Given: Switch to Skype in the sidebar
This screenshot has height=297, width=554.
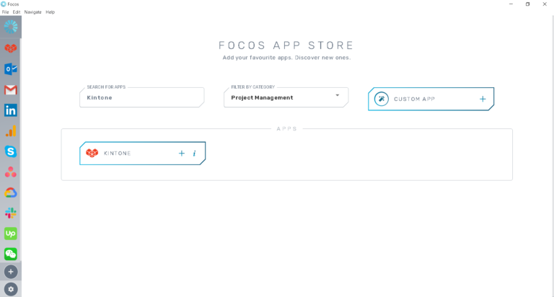Looking at the screenshot, I should point(11,151).
